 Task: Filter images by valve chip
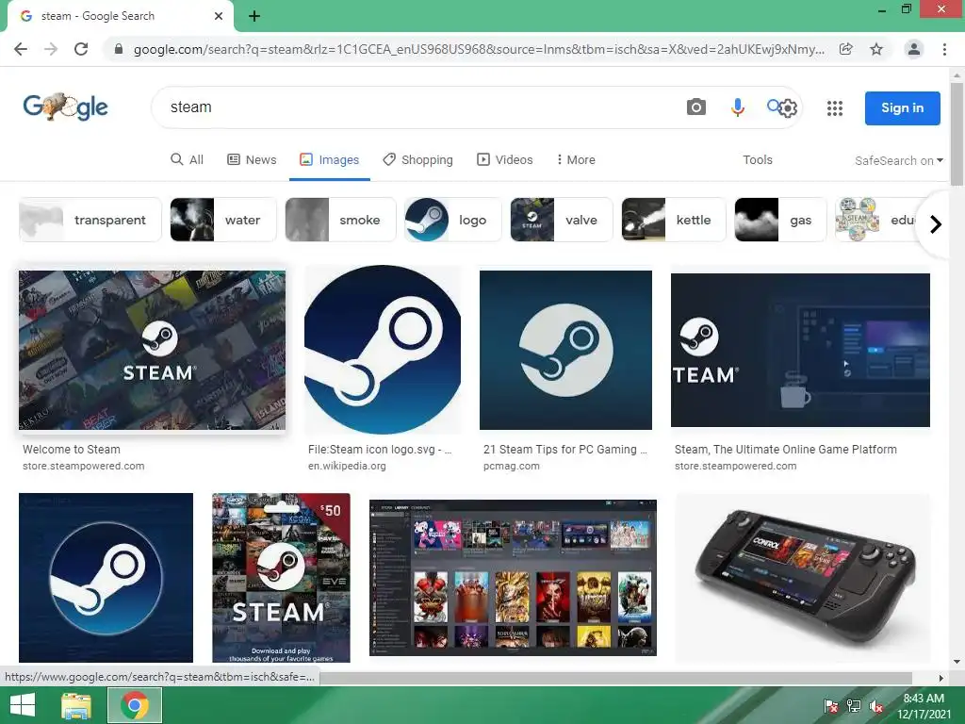pyautogui.click(x=562, y=220)
